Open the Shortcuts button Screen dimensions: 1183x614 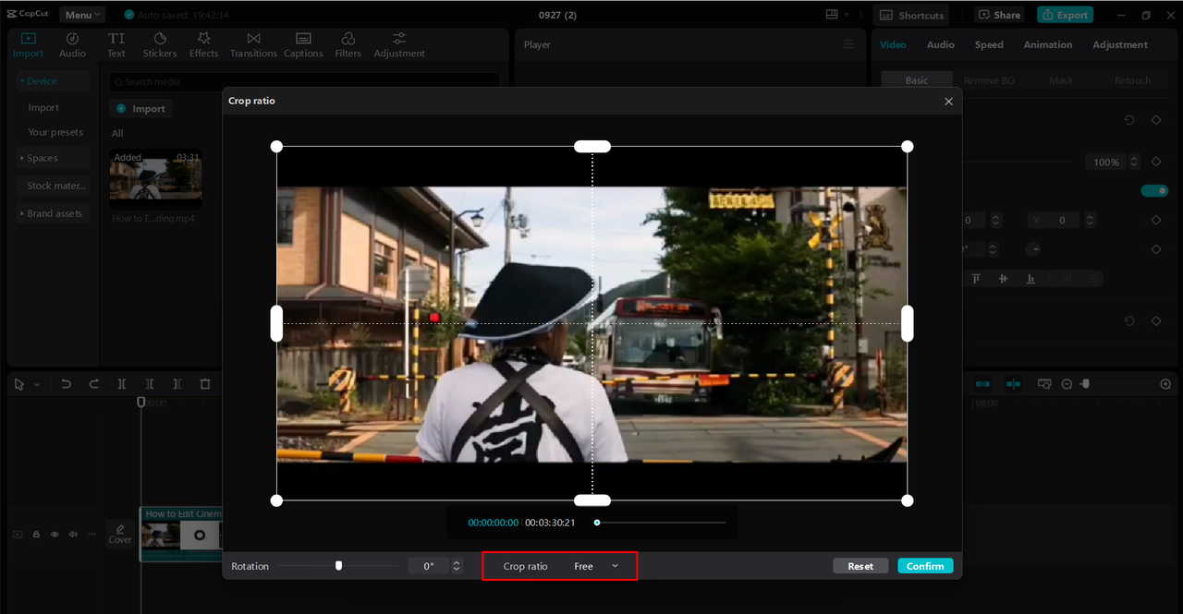click(912, 15)
